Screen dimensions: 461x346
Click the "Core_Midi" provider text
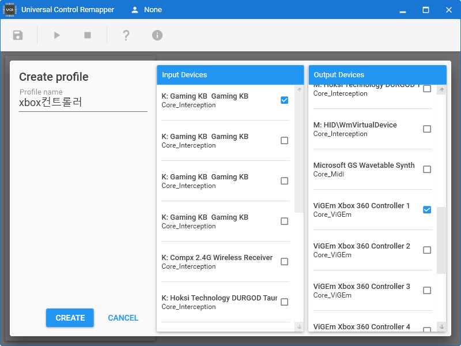328,174
